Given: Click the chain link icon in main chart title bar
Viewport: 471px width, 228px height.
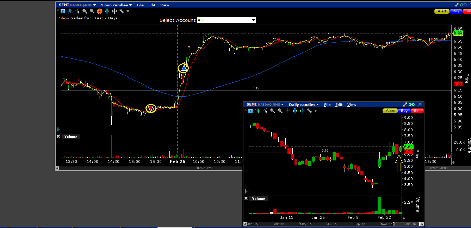Looking at the screenshot, I should click(463, 5).
